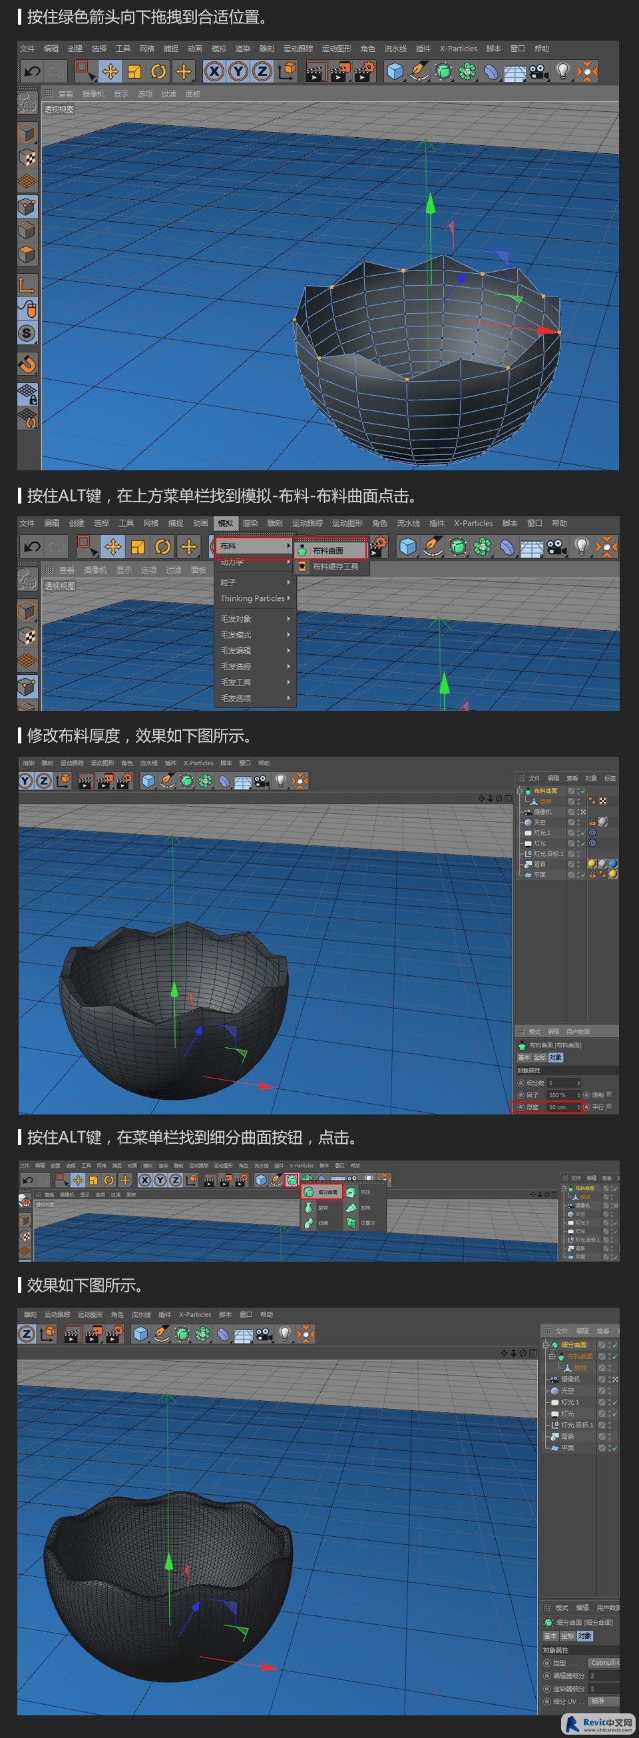The height and width of the screenshot is (1738, 639).
Task: Toggle 平面 green checkmark in third screenshot
Action: [x=582, y=875]
